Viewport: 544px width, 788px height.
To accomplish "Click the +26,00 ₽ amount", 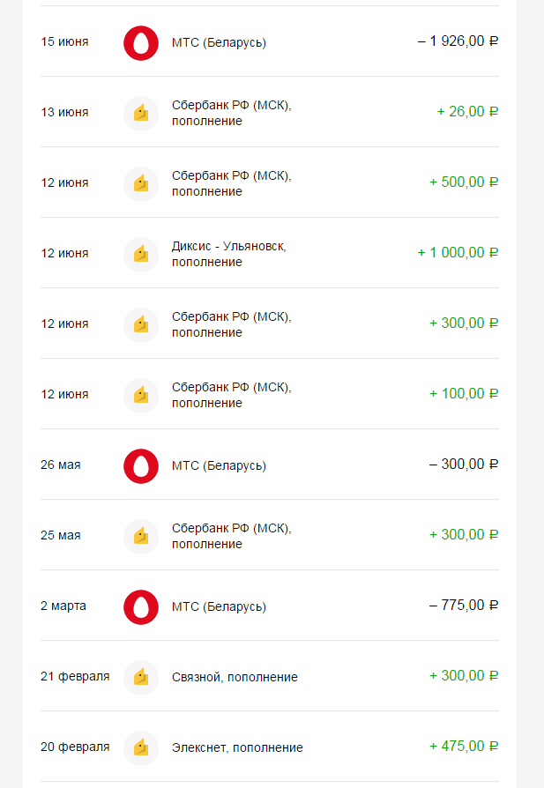I will pyautogui.click(x=467, y=112).
